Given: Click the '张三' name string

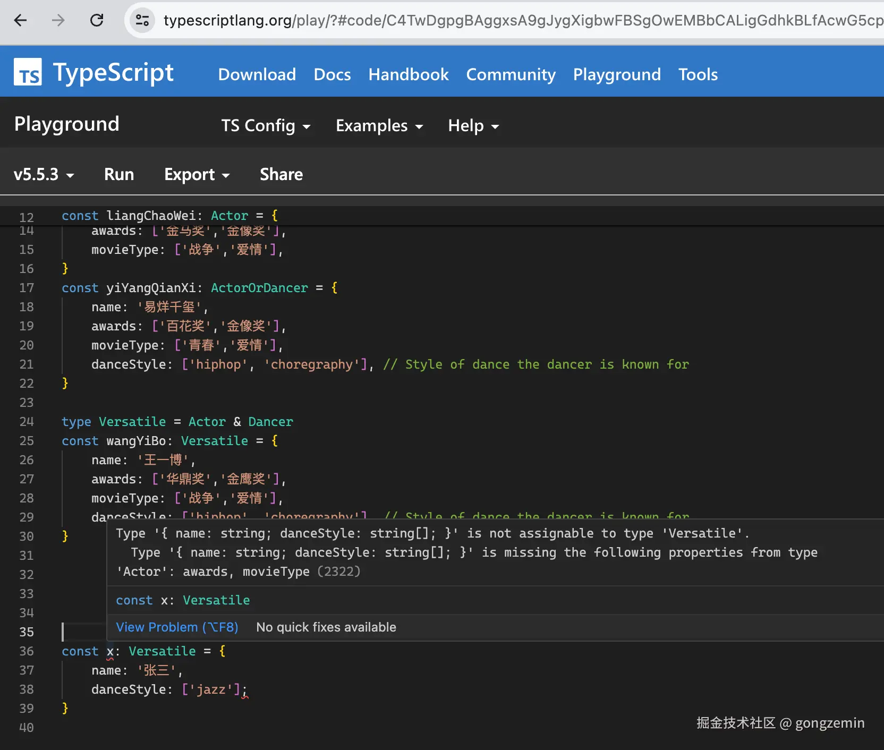Looking at the screenshot, I should point(156,670).
